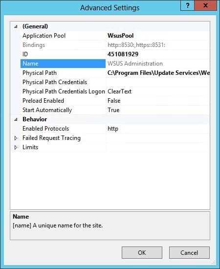Click the WsusPool value field
Image resolution: width=220 pixels, height=269 pixels.
(x=158, y=36)
